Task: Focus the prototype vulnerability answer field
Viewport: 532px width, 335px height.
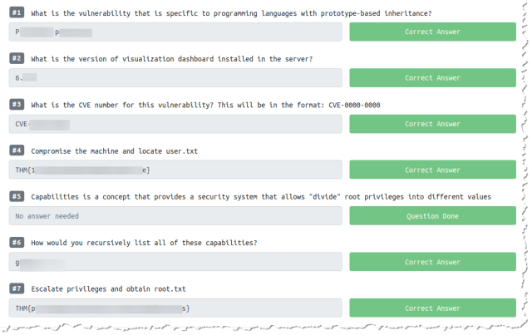Action: [x=176, y=32]
